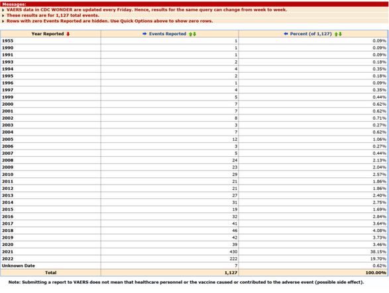Screen dimensions: 389x293
Task: Select the 2003 year row label
Action: (8, 125)
